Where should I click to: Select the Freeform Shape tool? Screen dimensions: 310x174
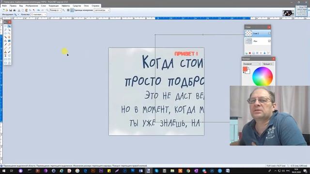(x=9, y=63)
